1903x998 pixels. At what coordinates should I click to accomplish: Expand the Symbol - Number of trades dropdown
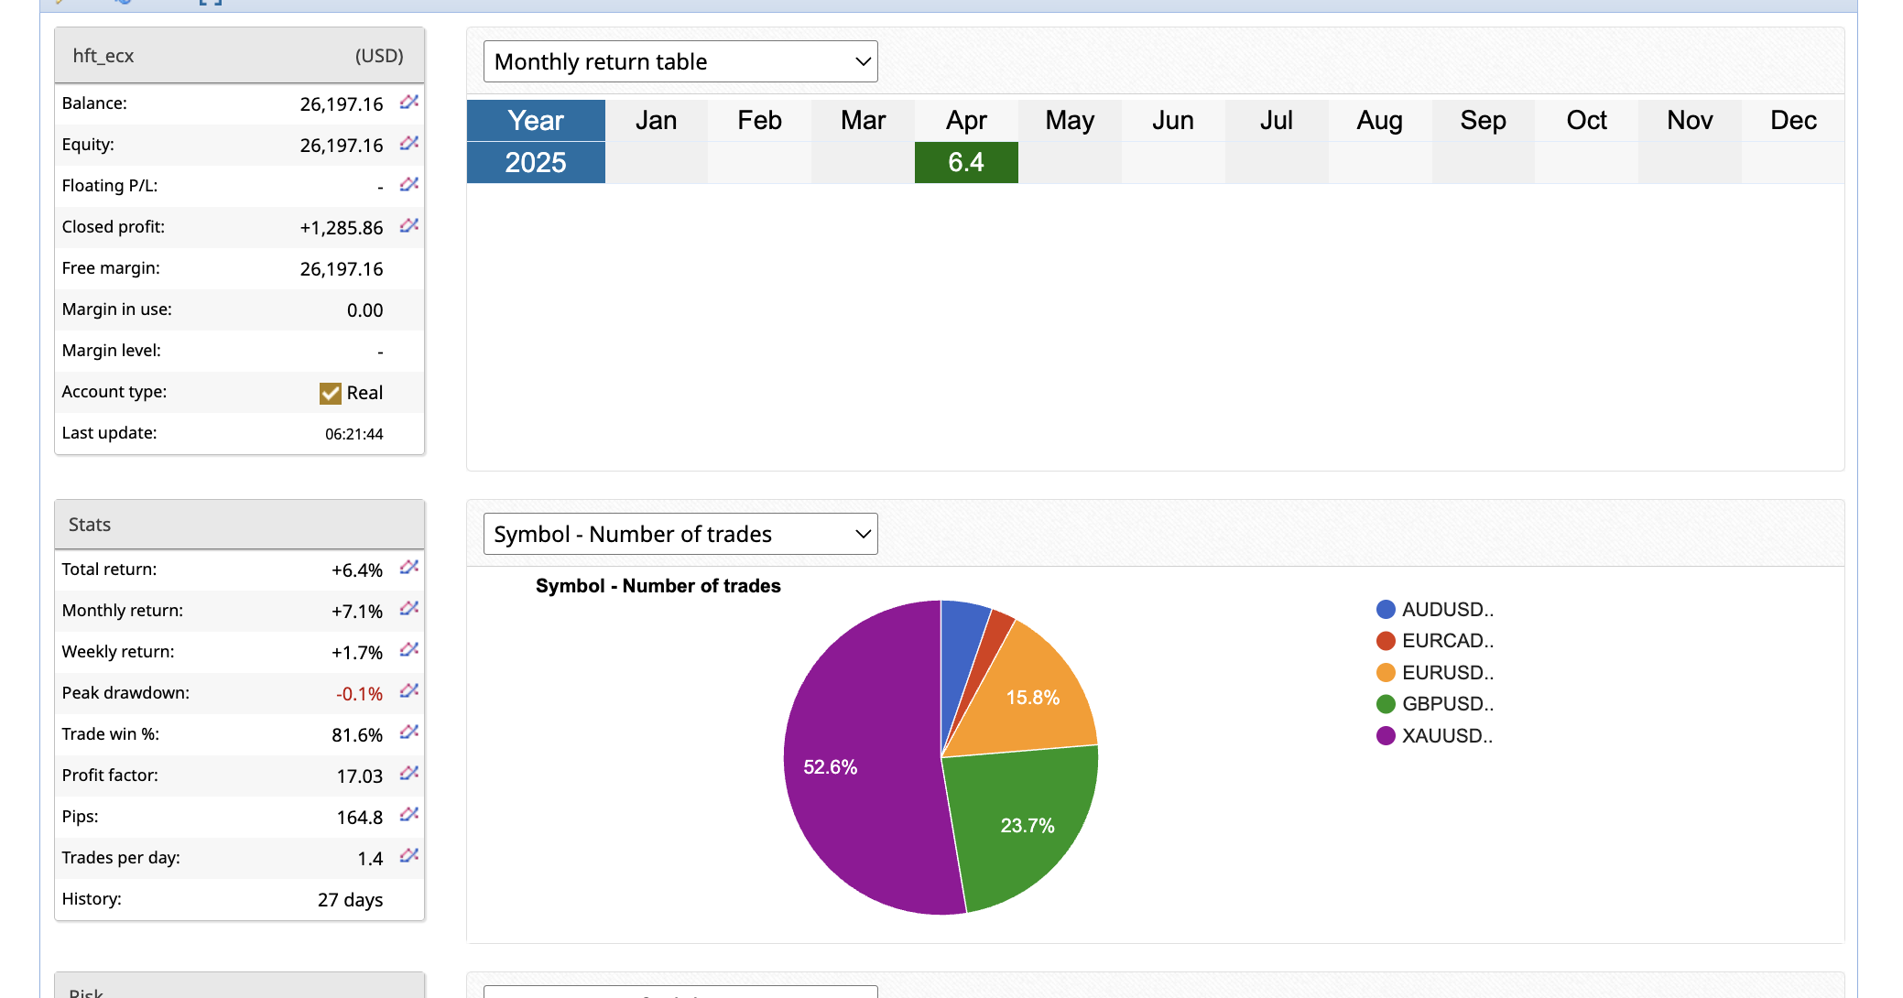[680, 534]
